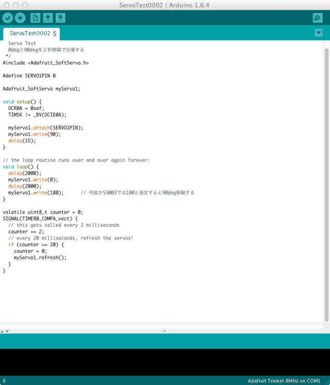Click the vertical editor scrollbar
Viewport: 330px width, 385px height.
(x=327, y=185)
